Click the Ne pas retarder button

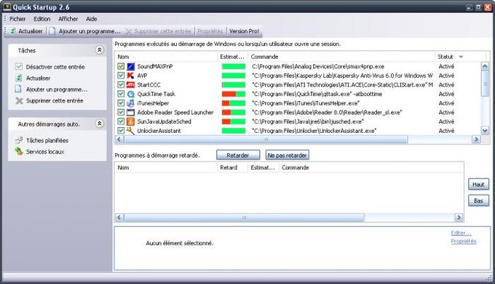coord(287,155)
